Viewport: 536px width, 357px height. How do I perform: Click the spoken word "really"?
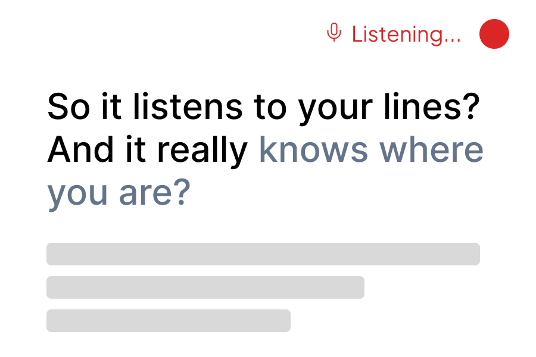(x=202, y=152)
